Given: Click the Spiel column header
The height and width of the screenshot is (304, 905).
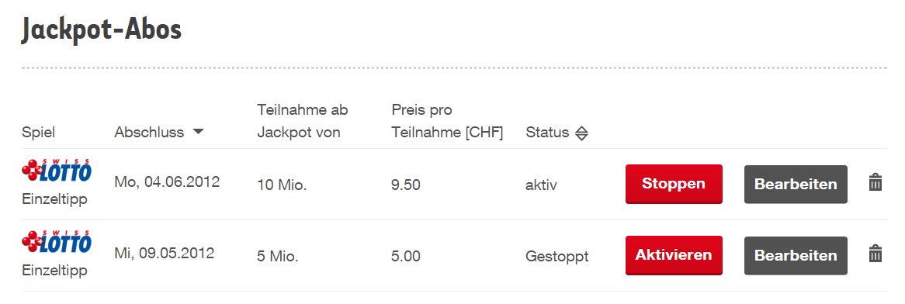Looking at the screenshot, I should [x=38, y=133].
